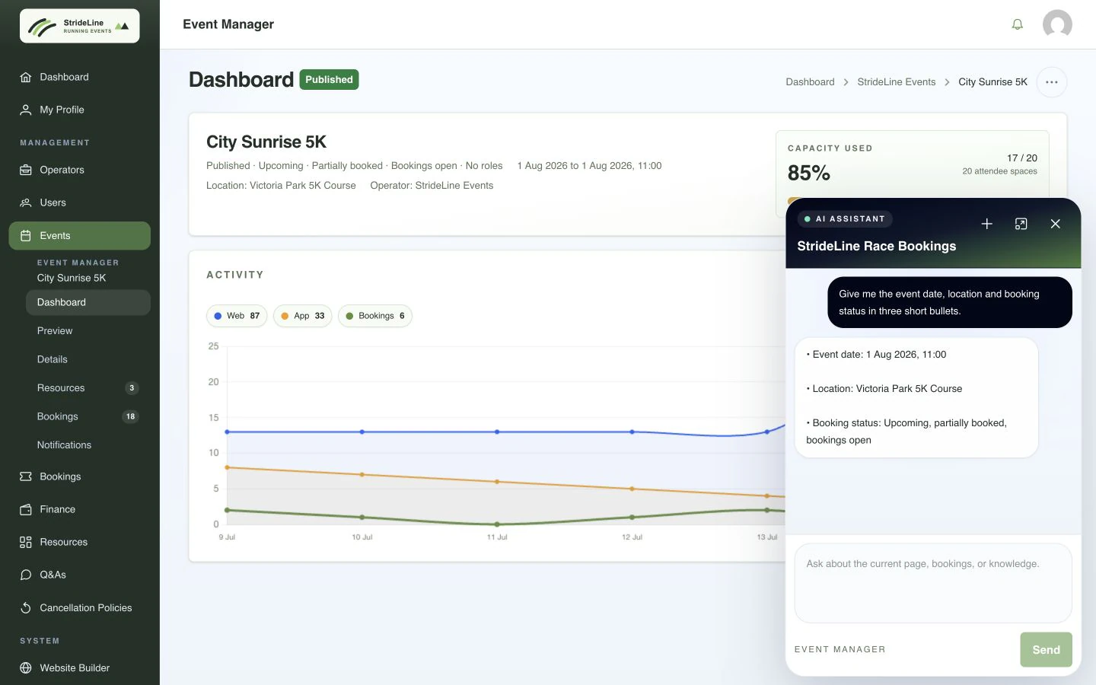Click the StrideLine Events breadcrumb link

click(897, 82)
